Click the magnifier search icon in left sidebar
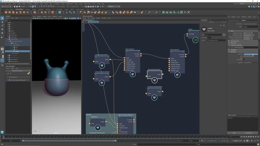260x146 pixels. [2, 65]
